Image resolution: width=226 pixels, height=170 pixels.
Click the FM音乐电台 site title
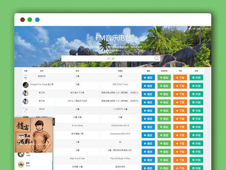click(113, 37)
